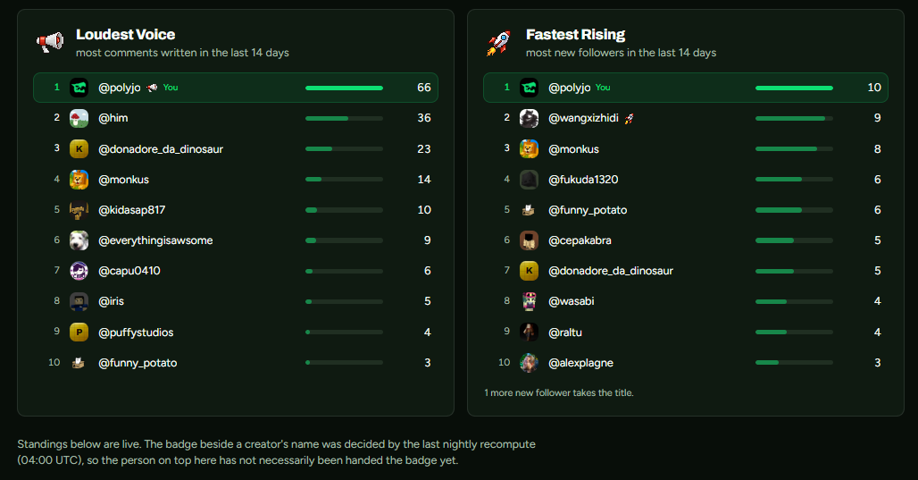918x480 pixels.
Task: Open @wangxizhidi's avatar in Fastest Rising
Action: click(529, 118)
